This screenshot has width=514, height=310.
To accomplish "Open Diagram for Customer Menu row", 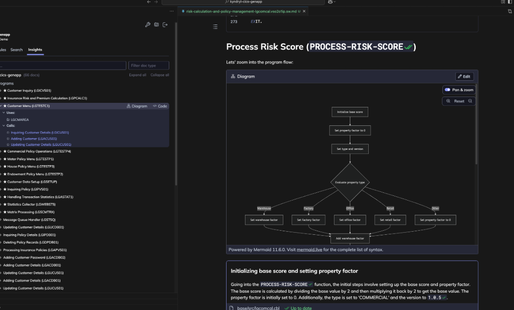I will click(137, 106).
